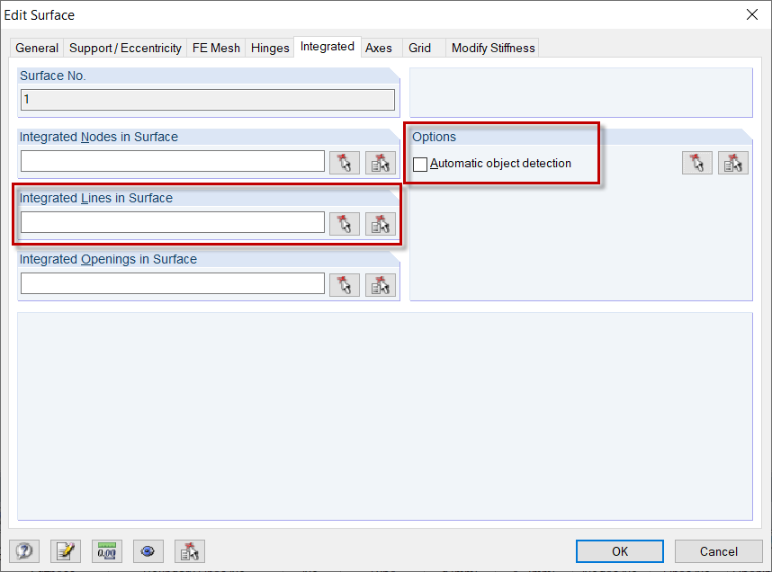Open multiple selection list for integrated nodes
The height and width of the screenshot is (572, 772).
tap(380, 161)
